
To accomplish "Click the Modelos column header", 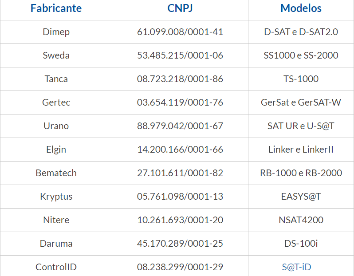I will coord(301,8).
